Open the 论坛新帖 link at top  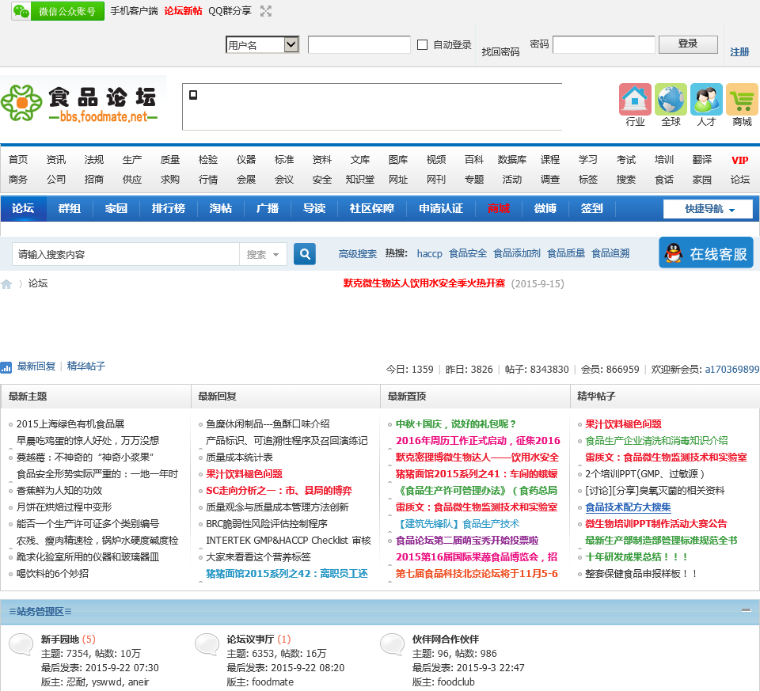[183, 11]
